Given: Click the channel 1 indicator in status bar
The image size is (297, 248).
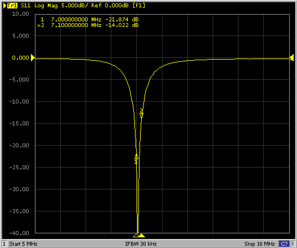Looking at the screenshot, I should click(x=4, y=244).
